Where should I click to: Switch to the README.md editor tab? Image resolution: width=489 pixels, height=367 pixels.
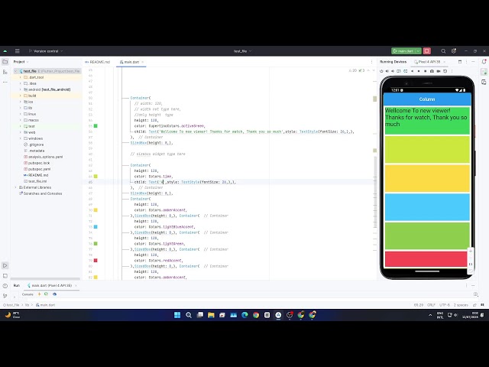[98, 62]
